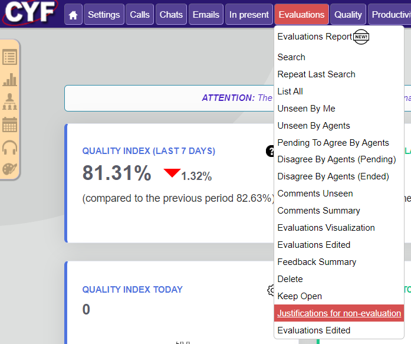Click the team hierarchy sidebar icon
The image size is (411, 344).
(10, 101)
